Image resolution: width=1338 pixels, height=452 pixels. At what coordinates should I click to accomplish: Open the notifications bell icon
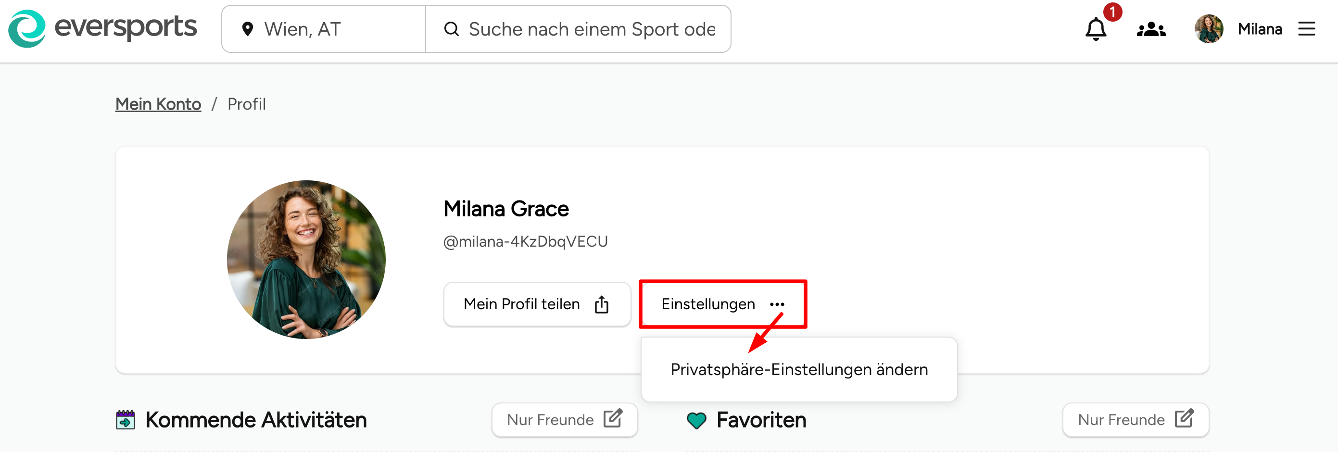(x=1096, y=29)
